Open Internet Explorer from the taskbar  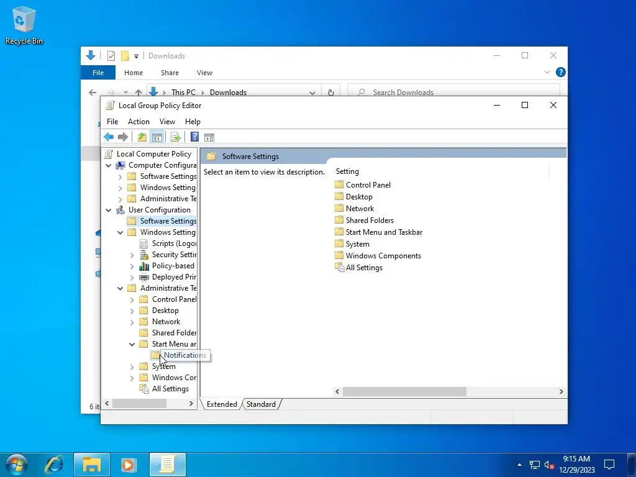pyautogui.click(x=54, y=465)
